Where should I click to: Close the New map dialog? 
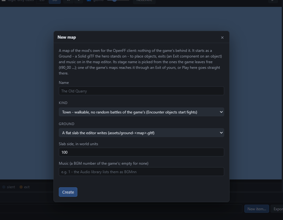click(222, 37)
